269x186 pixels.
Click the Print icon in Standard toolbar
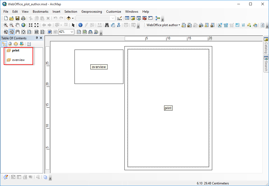point(23,18)
